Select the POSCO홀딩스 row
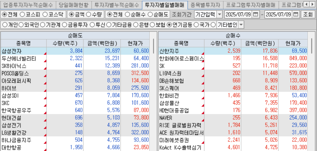The image size is (317, 151). tap(75, 73)
